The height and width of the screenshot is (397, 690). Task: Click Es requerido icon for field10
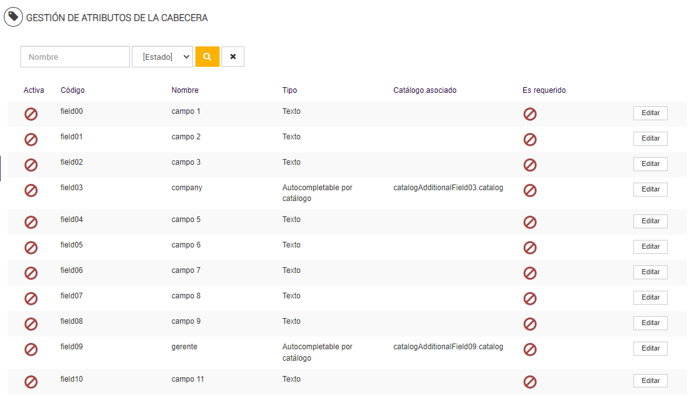530,382
